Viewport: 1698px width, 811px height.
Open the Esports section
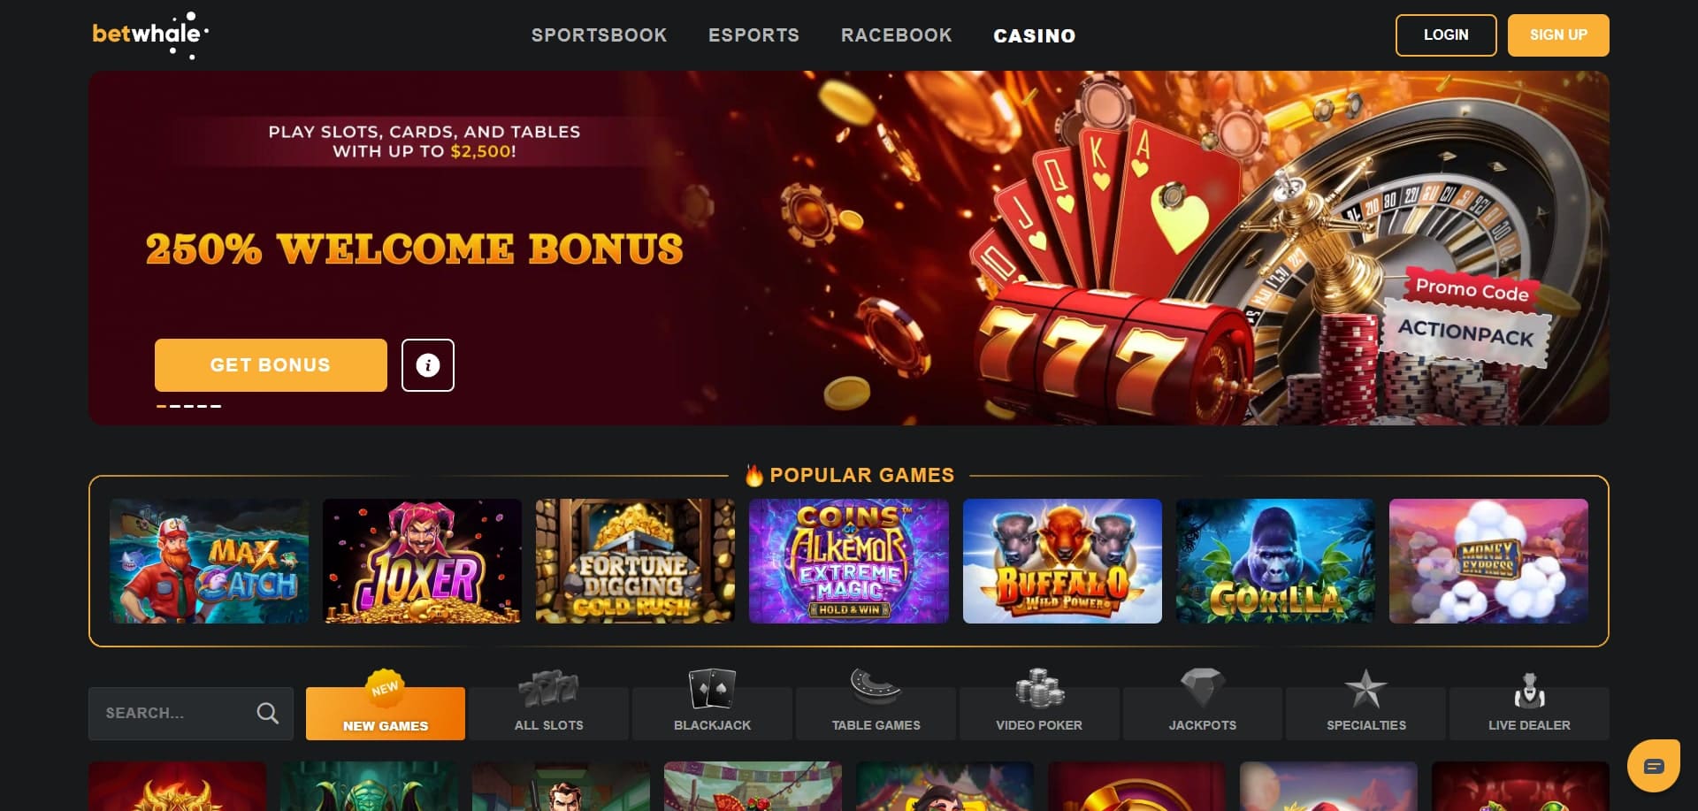pyautogui.click(x=753, y=35)
